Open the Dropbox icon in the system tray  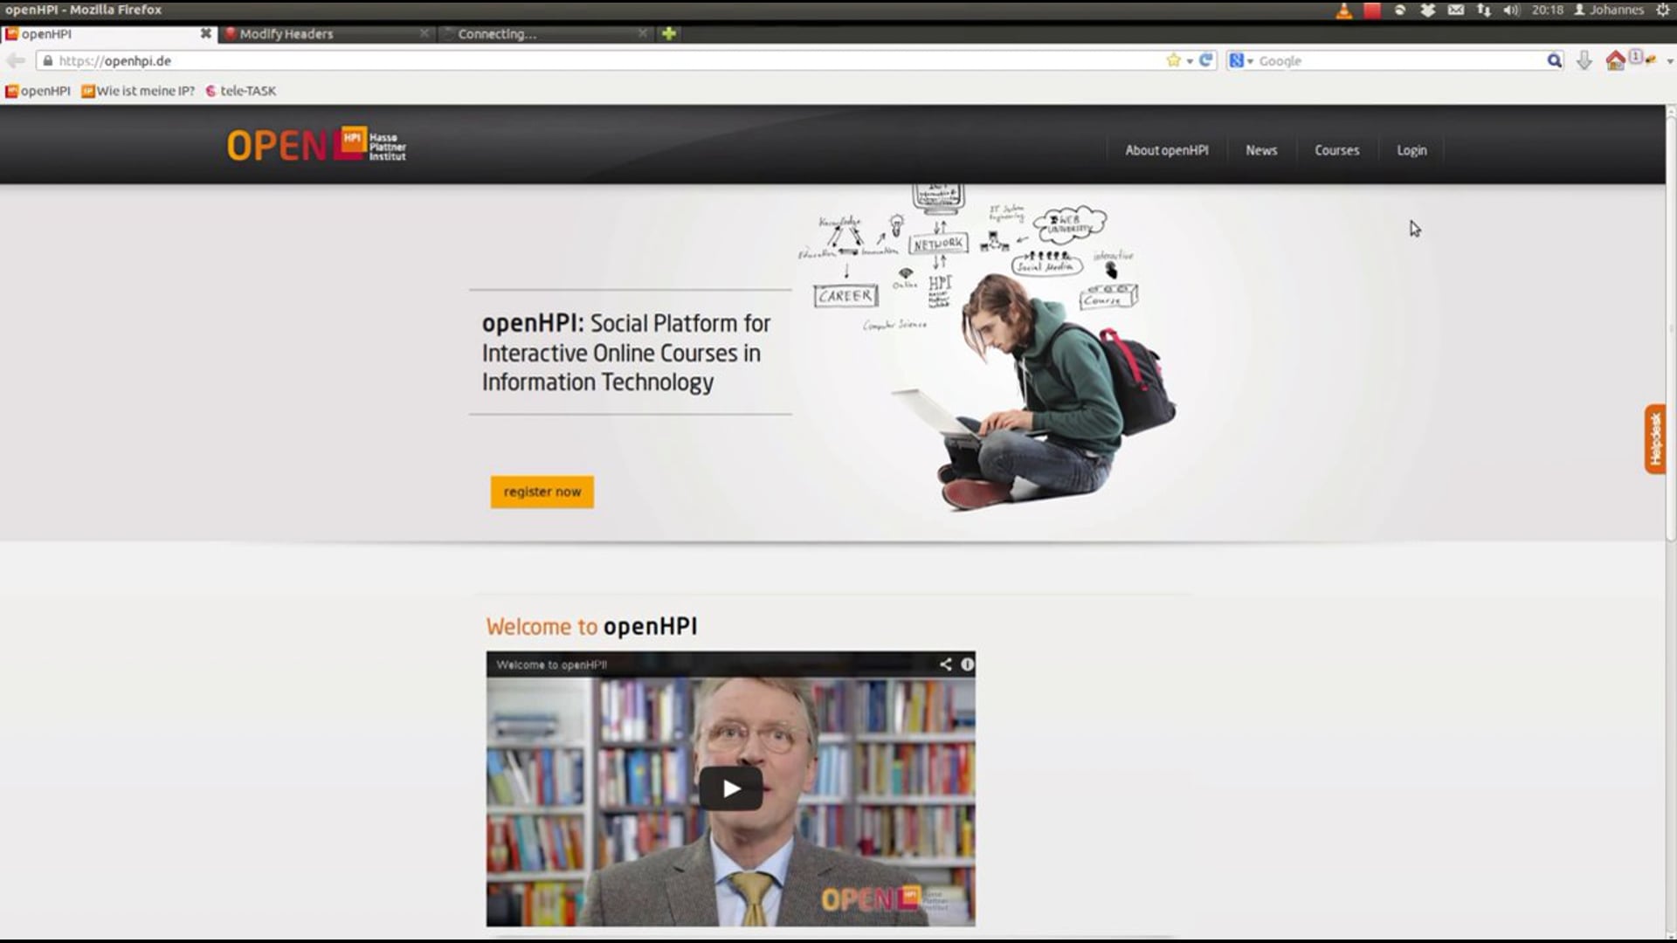click(1428, 10)
